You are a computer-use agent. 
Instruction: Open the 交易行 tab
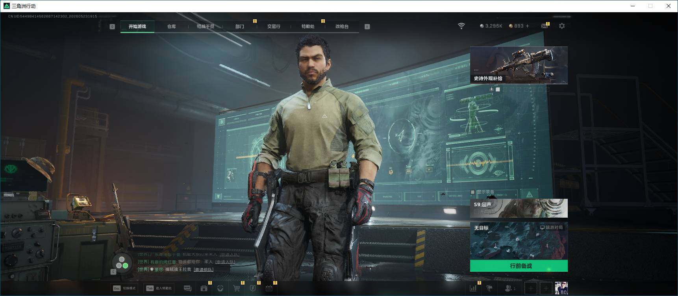click(274, 26)
